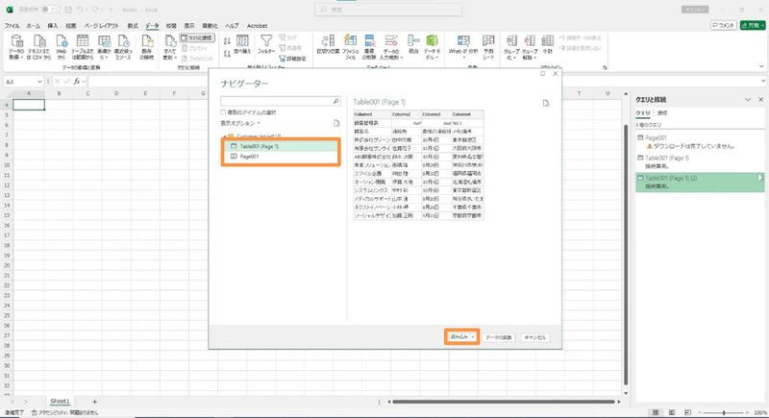
Task: Switch to 接続 tab in queries pane
Action: [x=660, y=113]
